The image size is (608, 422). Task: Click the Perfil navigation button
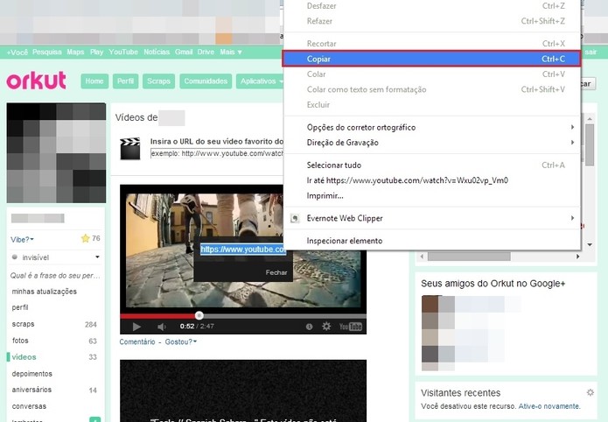[x=126, y=81]
